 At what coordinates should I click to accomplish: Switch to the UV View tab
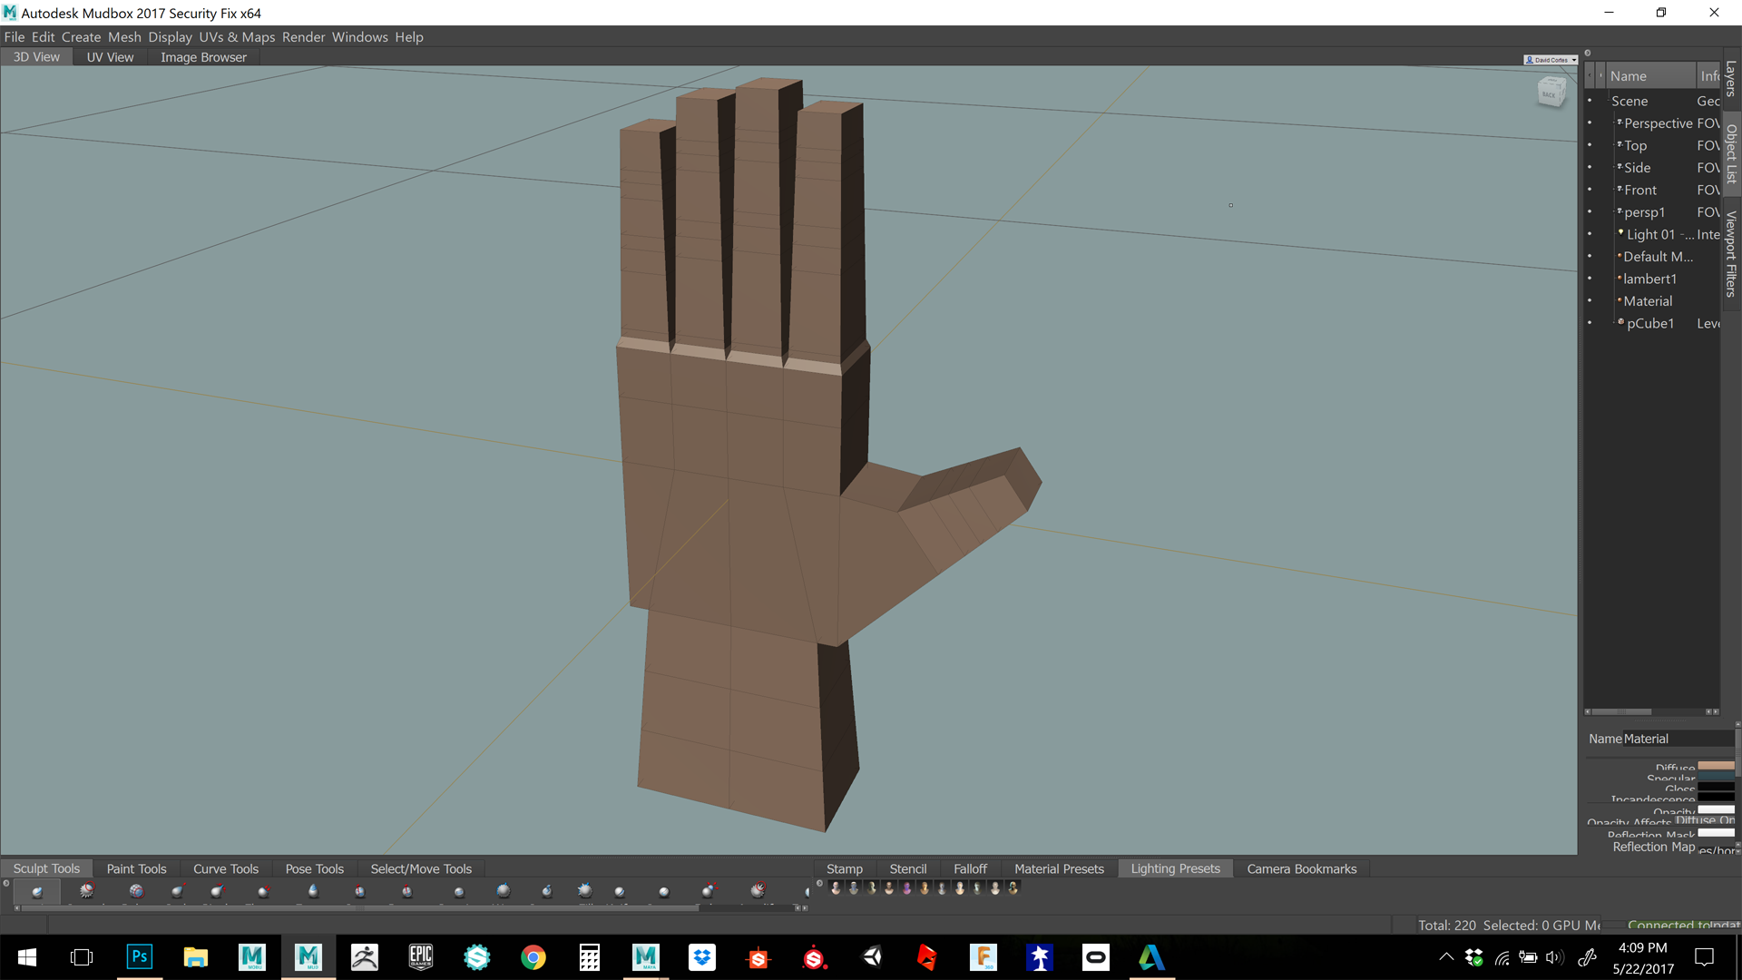coord(110,56)
